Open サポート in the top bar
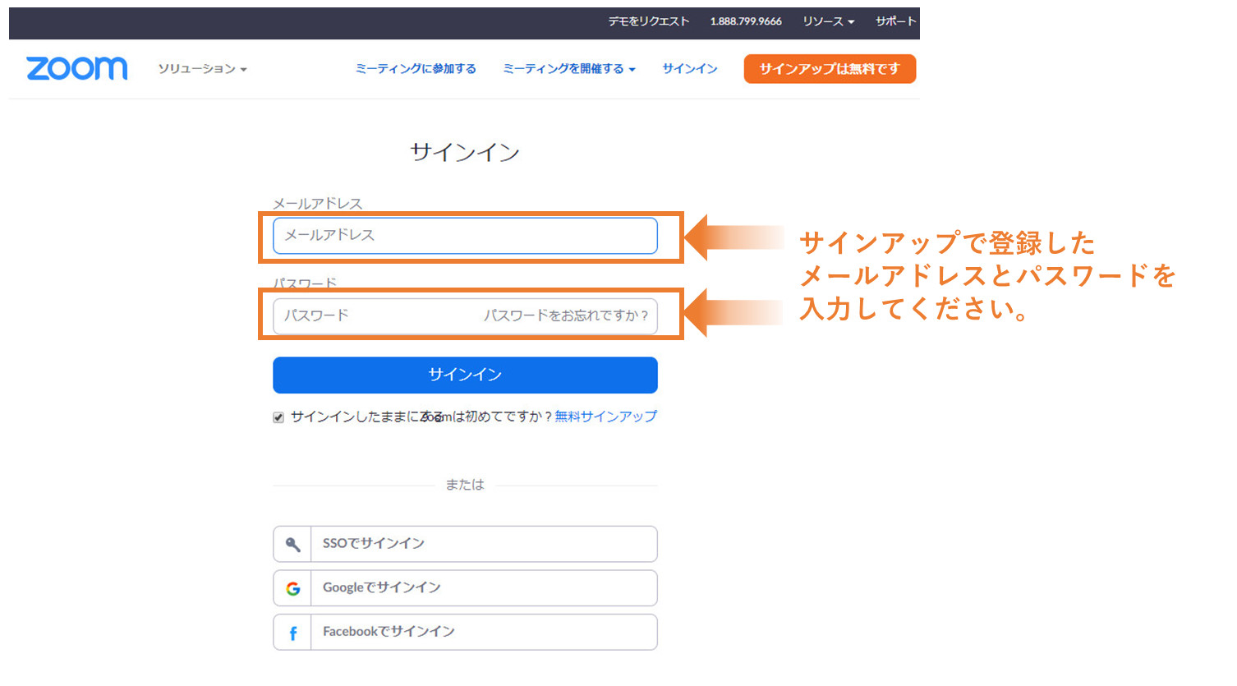Image resolution: width=1237 pixels, height=686 pixels. pyautogui.click(x=895, y=21)
